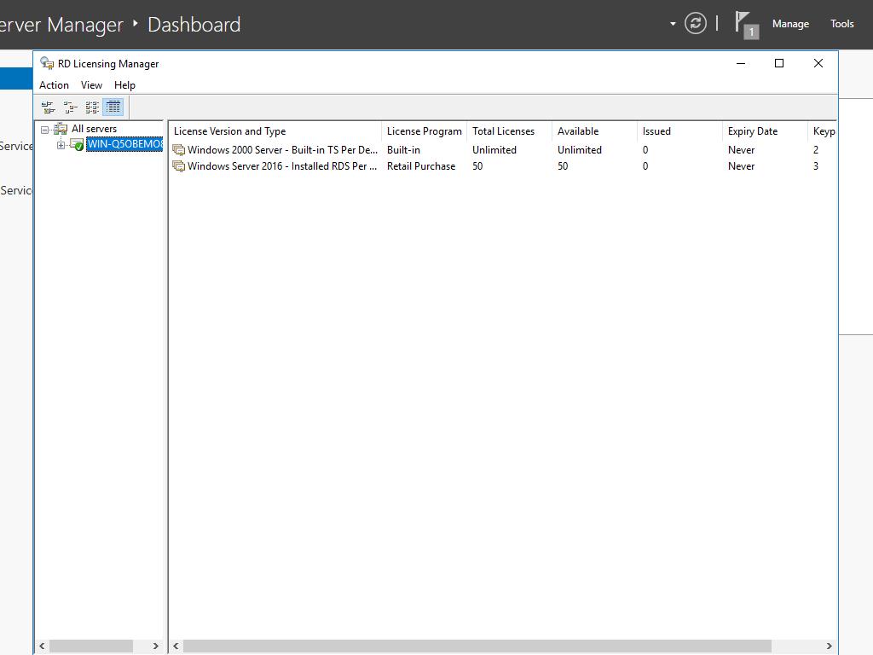Open the View menu
The image size is (873, 655).
click(x=91, y=85)
